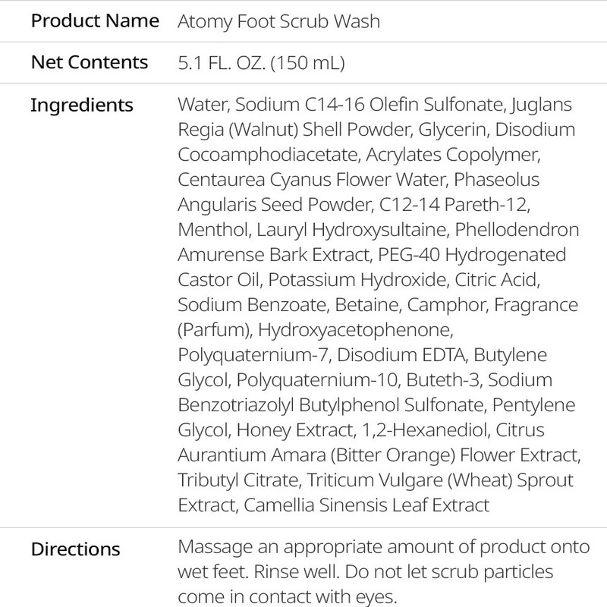Click the Directions row label
607x607 pixels.
75,548
